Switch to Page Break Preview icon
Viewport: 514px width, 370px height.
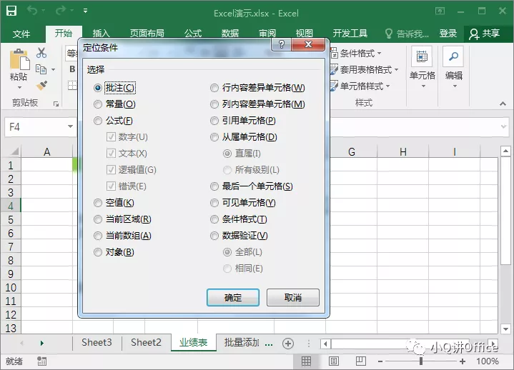(361, 361)
